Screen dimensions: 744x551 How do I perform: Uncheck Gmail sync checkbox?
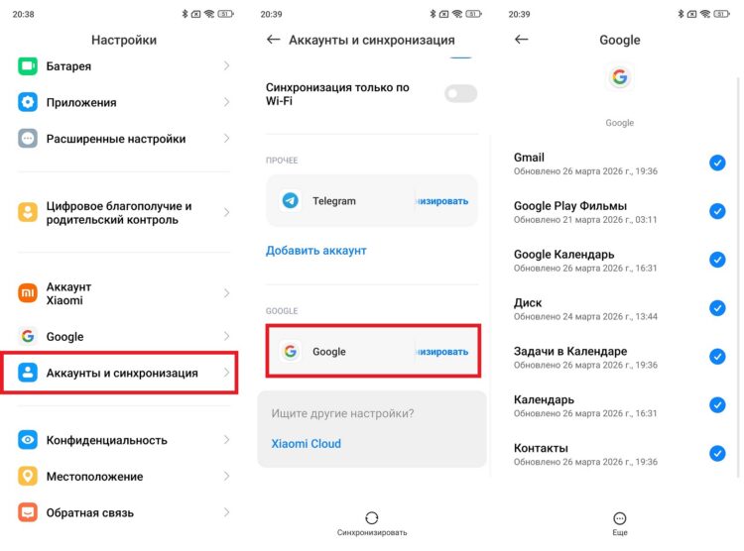click(x=717, y=163)
